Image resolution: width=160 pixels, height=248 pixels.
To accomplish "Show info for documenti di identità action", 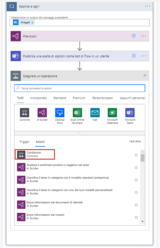I will 136,205.
